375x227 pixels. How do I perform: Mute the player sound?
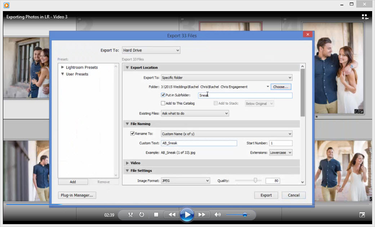[x=218, y=214]
